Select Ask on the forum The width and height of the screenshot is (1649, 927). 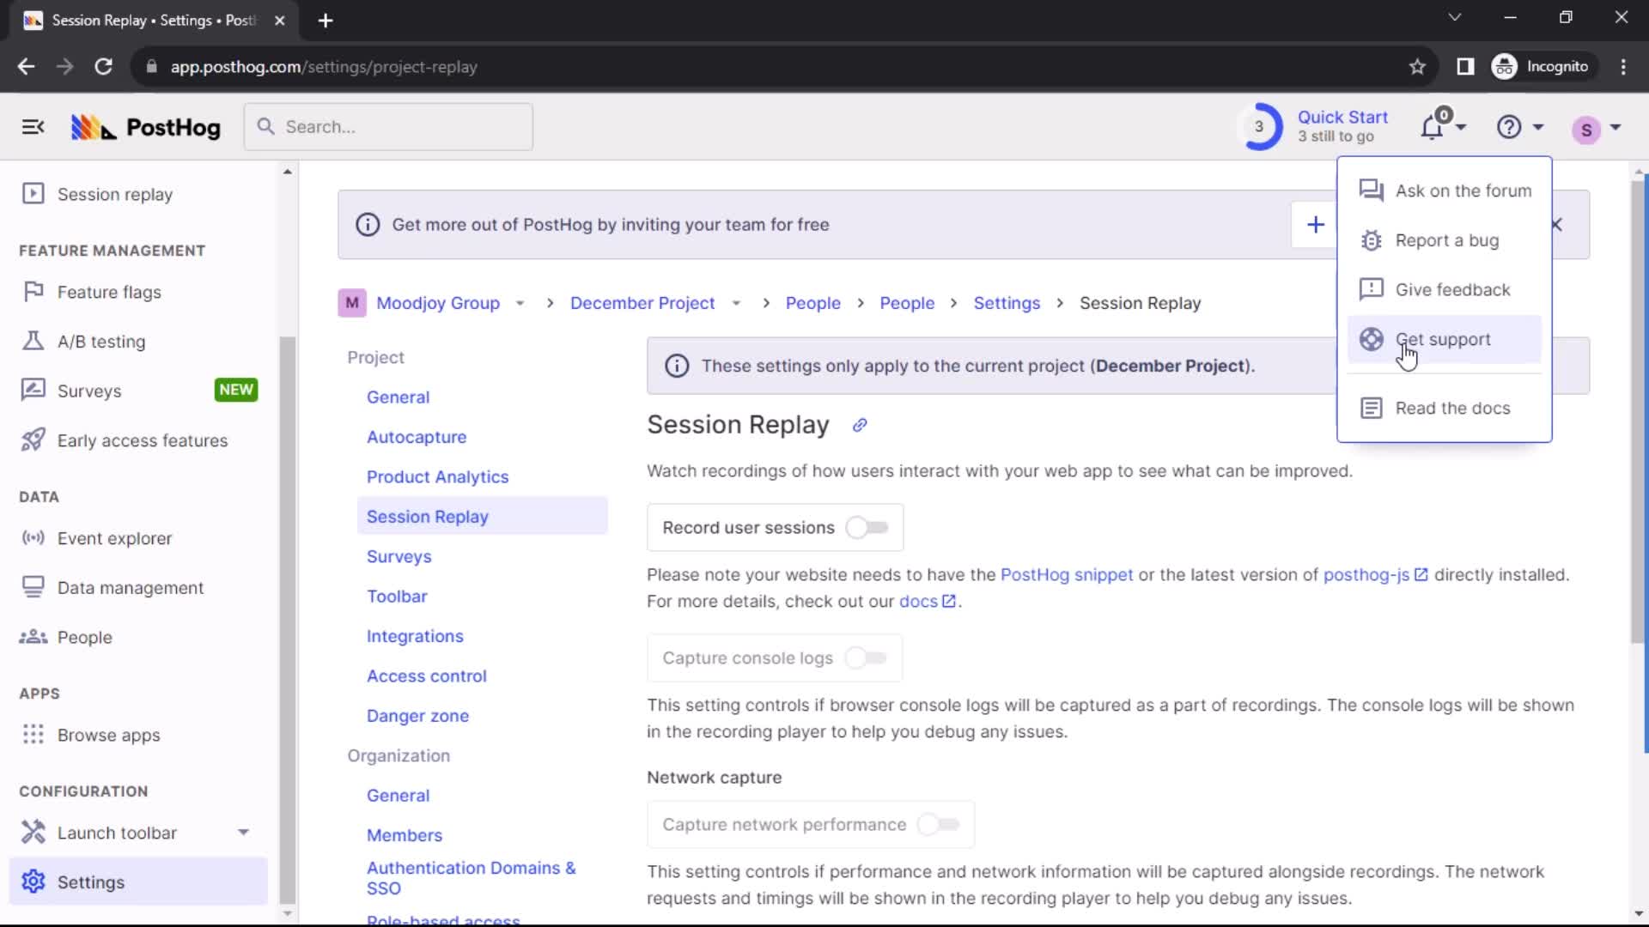coord(1445,191)
